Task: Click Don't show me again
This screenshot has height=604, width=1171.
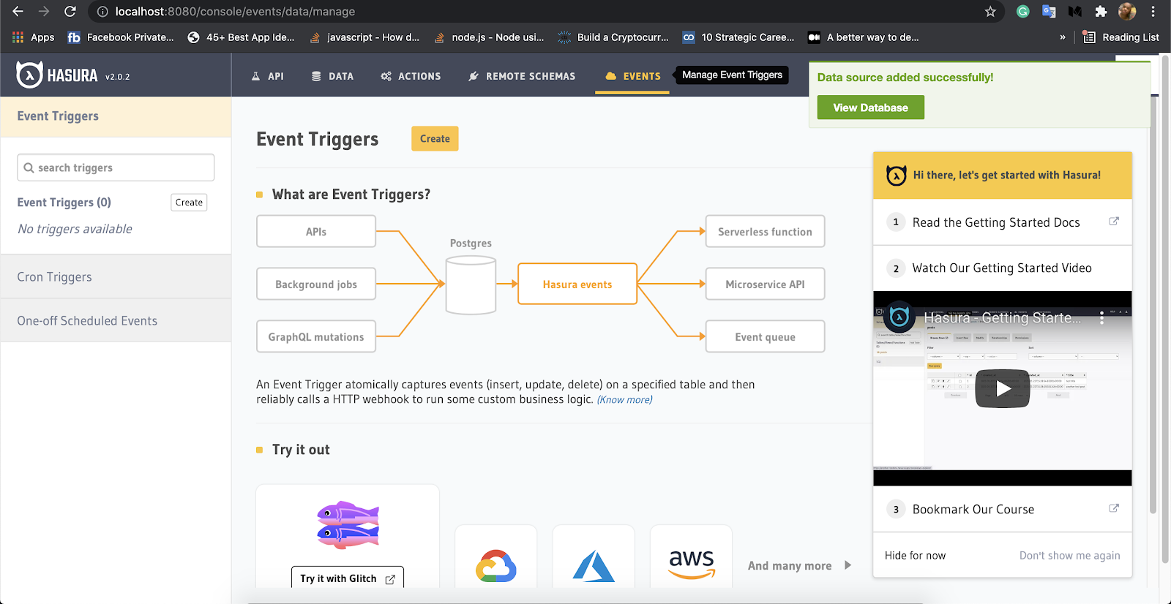Action: click(1069, 556)
